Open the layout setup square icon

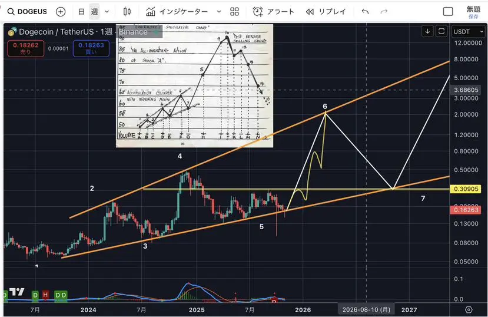[448, 12]
